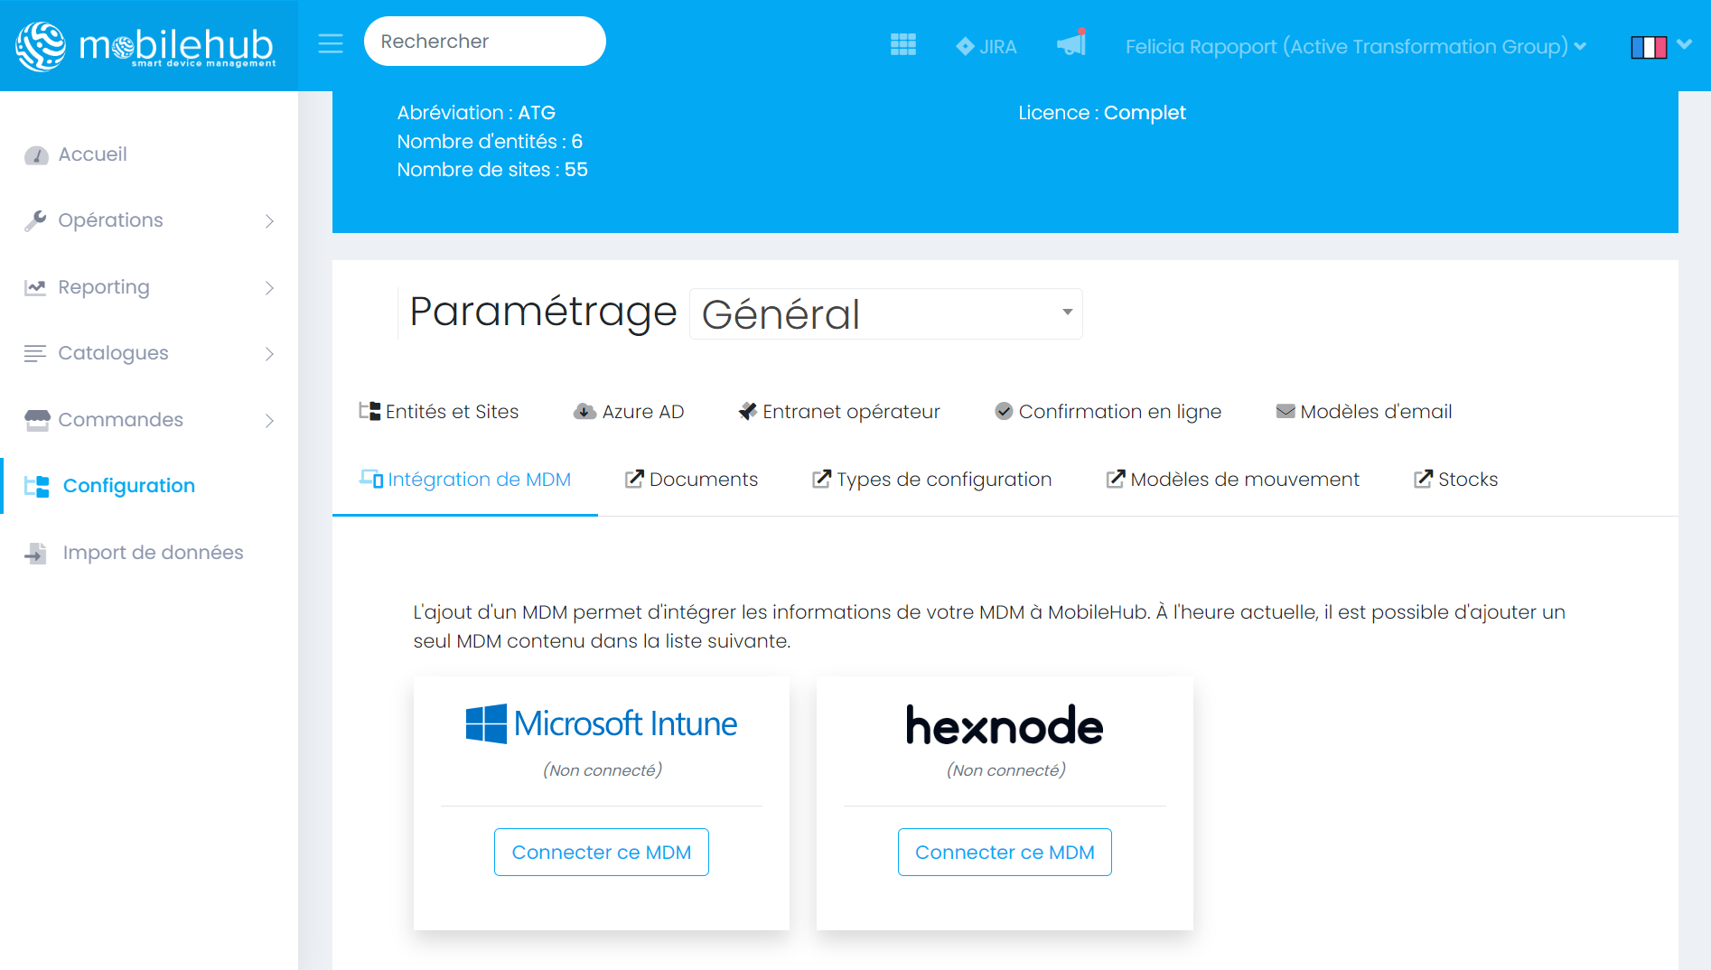Switch to the Entités et Sites tab
This screenshot has height=970, width=1711.
(439, 412)
